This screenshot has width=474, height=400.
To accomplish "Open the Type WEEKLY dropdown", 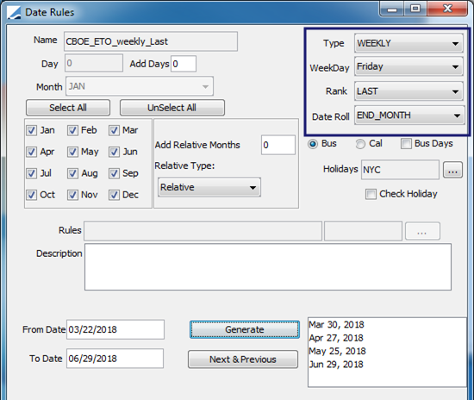I will (x=409, y=43).
